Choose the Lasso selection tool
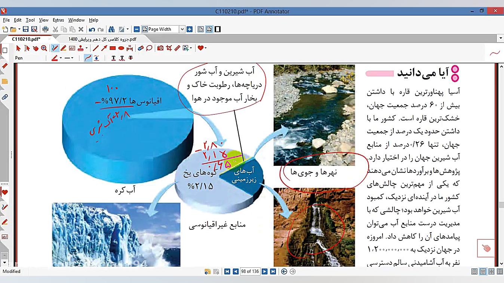The width and height of the screenshot is (504, 283). pyautogui.click(x=149, y=48)
